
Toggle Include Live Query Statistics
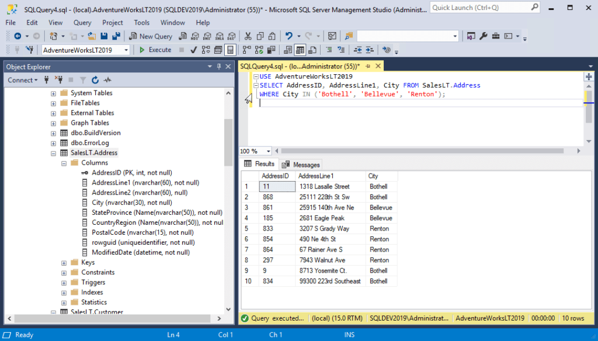(259, 50)
